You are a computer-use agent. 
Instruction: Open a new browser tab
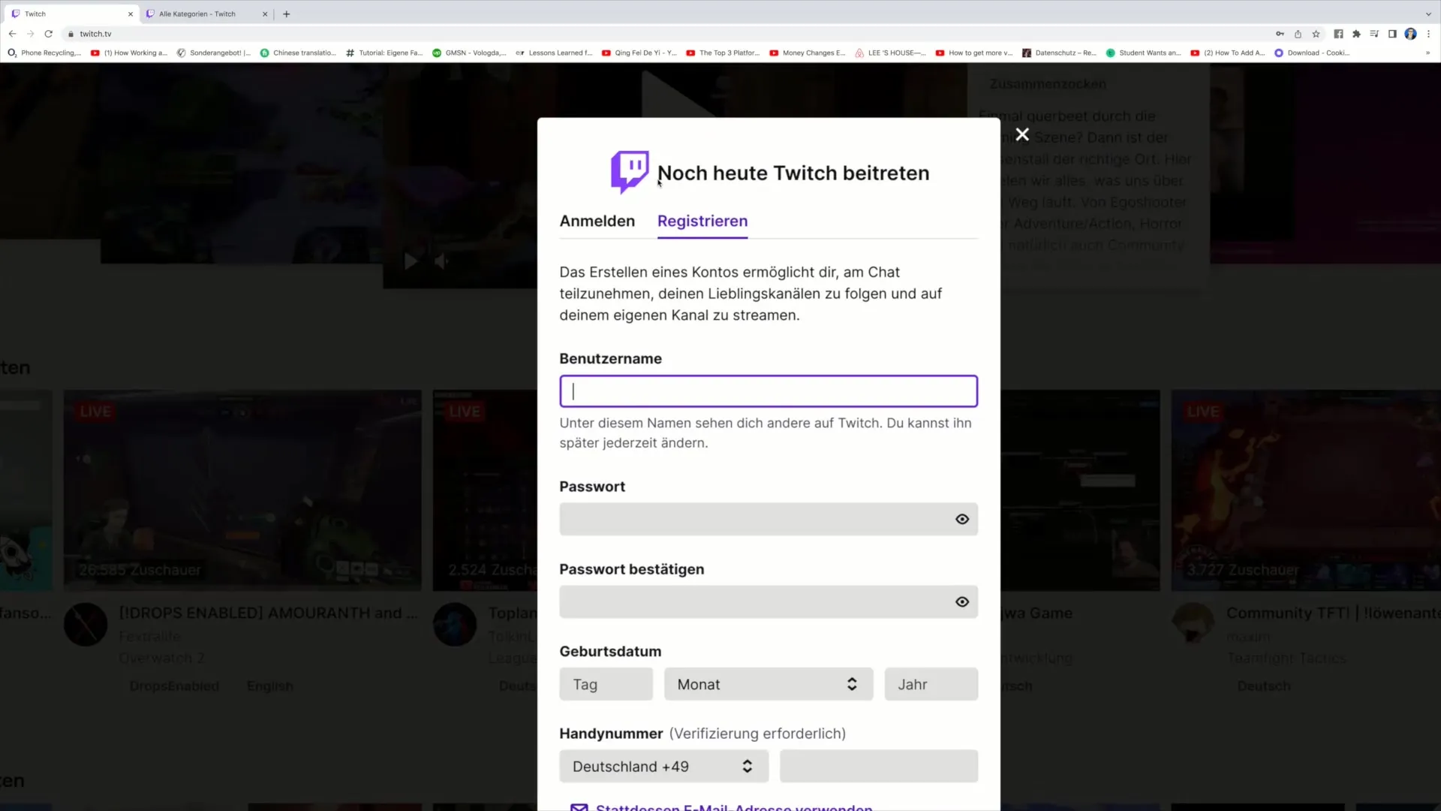pyautogui.click(x=286, y=14)
